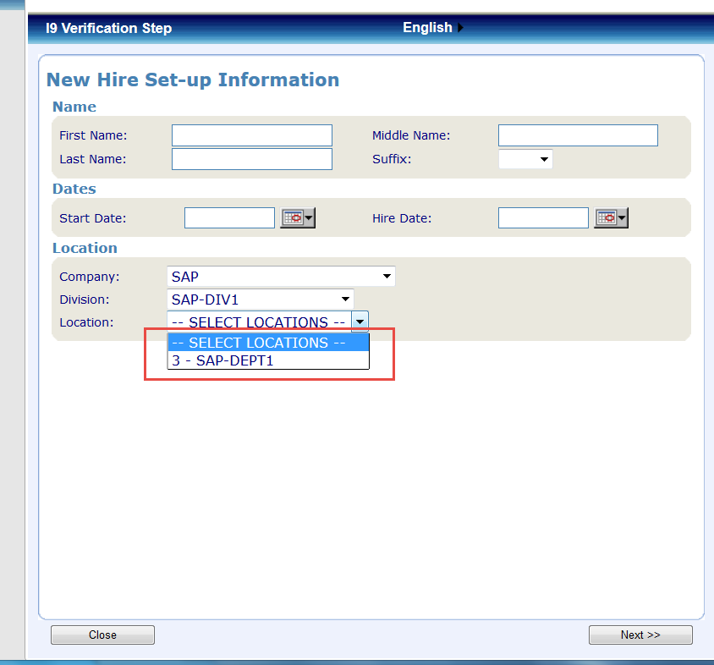The image size is (714, 665).
Task: Collapse the Location dropdown arrow
Action: [360, 322]
